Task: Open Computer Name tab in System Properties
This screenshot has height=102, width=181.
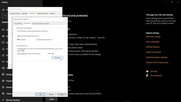Action: tap(15, 14)
